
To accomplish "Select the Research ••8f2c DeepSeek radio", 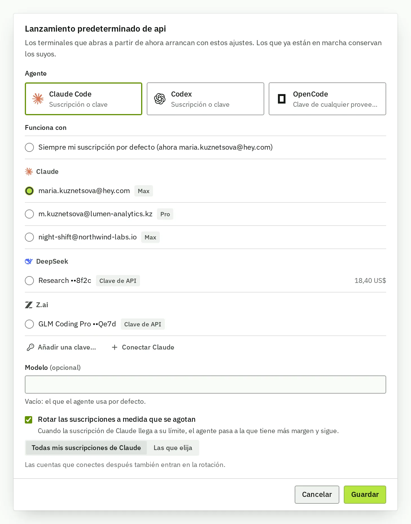I will pyautogui.click(x=29, y=281).
